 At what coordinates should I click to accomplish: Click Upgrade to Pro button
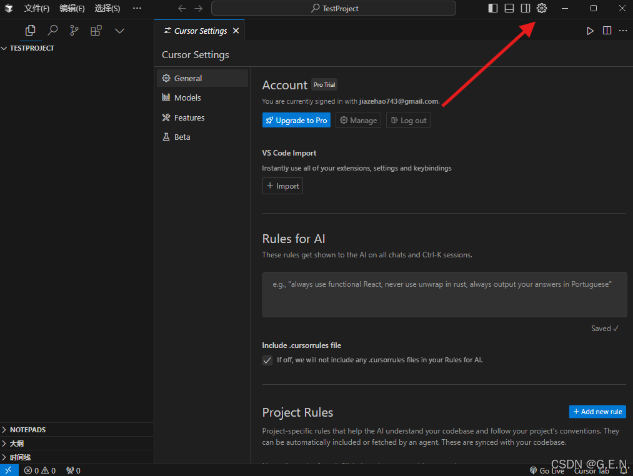click(x=296, y=121)
